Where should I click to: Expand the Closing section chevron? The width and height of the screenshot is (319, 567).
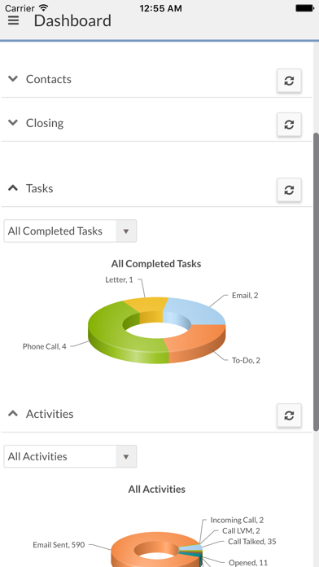13,122
